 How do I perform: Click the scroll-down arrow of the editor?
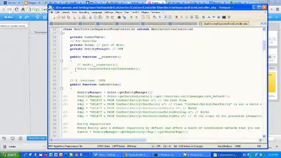tap(264, 136)
